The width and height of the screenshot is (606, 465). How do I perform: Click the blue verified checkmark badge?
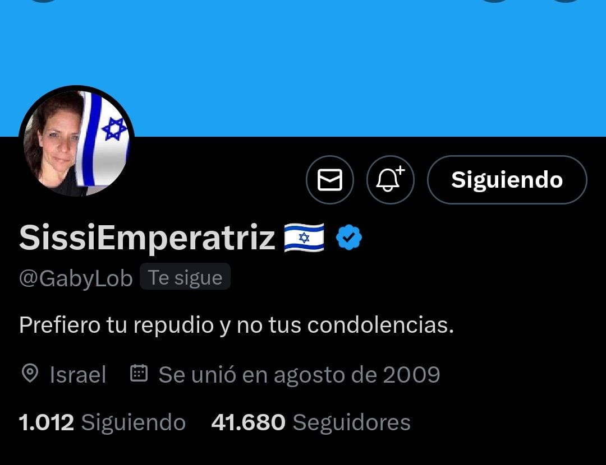(349, 238)
